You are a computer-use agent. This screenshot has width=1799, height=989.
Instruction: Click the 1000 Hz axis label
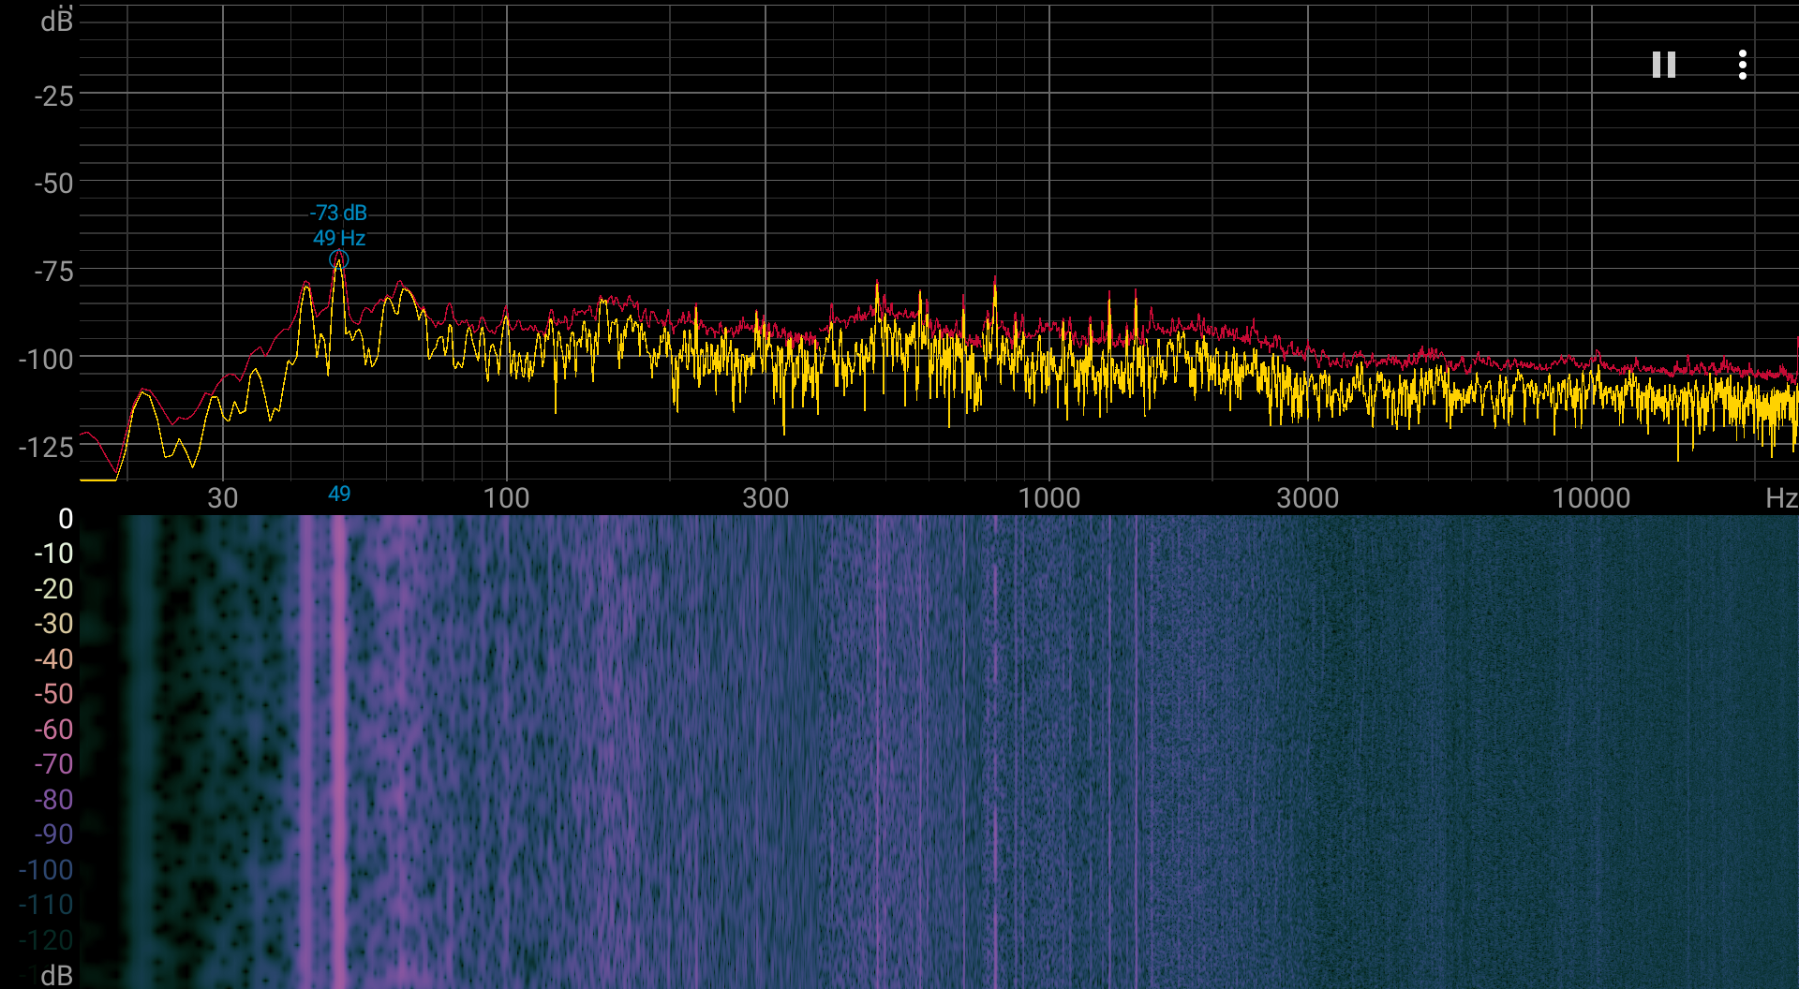pos(1049,497)
